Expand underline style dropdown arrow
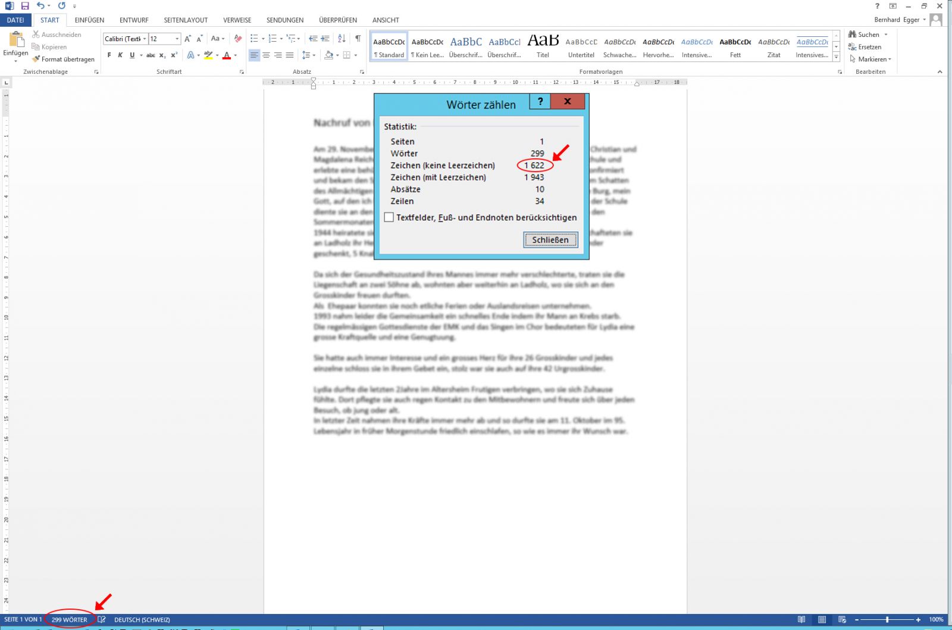This screenshot has width=952, height=630. [x=141, y=55]
